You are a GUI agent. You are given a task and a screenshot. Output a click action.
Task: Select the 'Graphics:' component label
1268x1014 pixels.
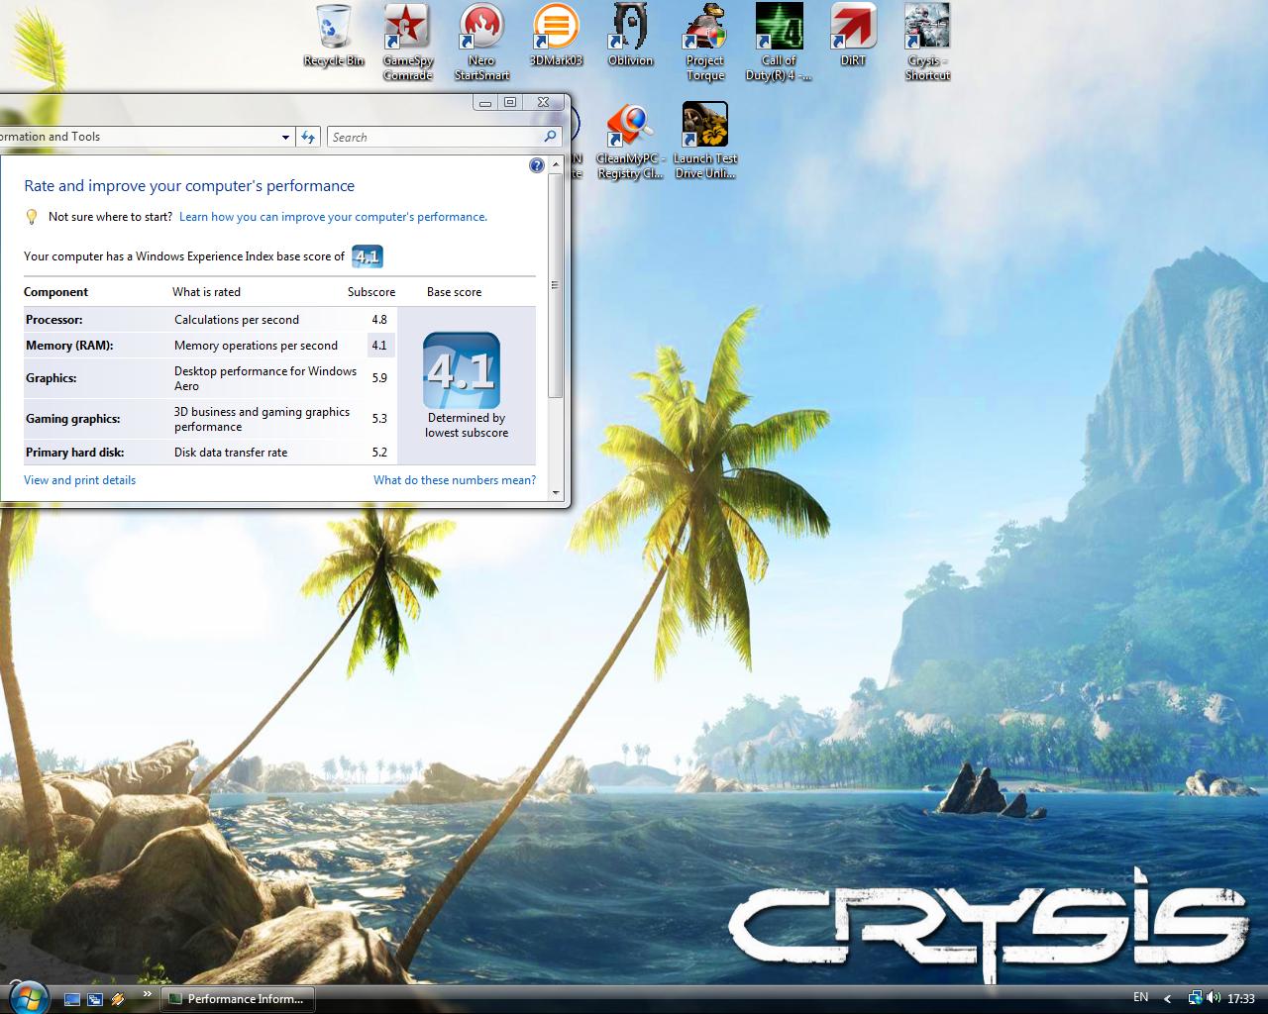(x=52, y=378)
